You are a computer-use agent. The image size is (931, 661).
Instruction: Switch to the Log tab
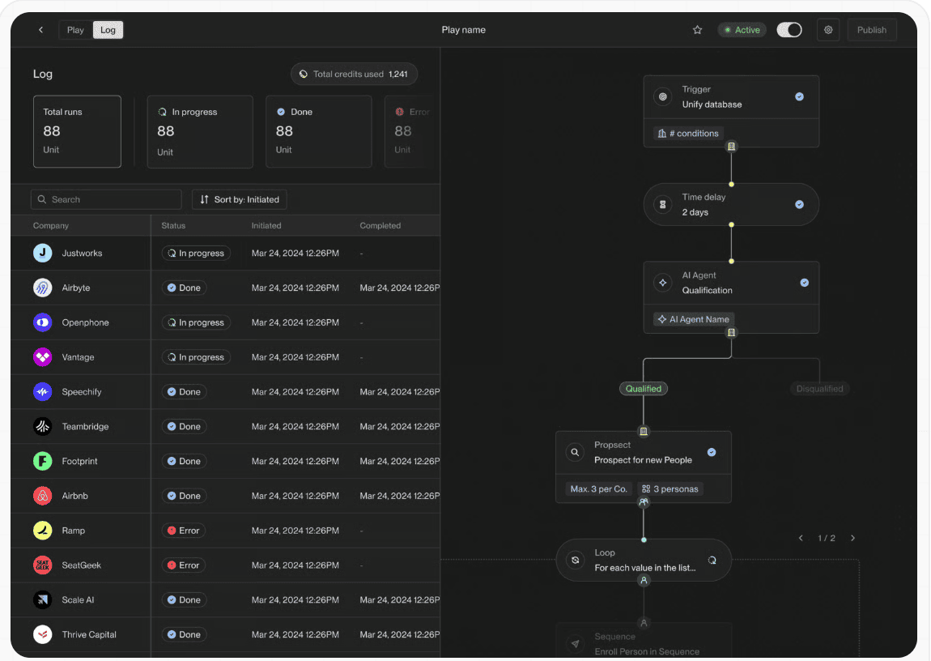click(108, 30)
